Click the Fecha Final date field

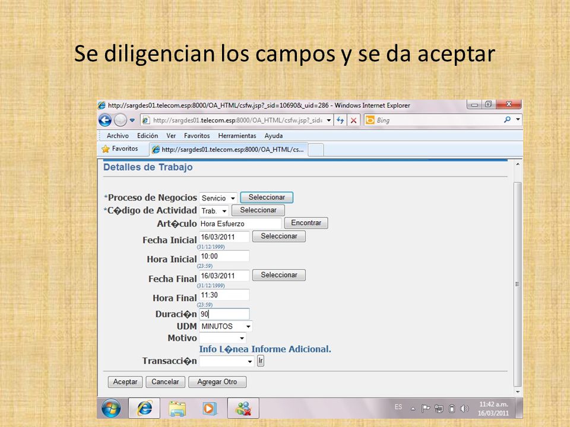tap(224, 276)
